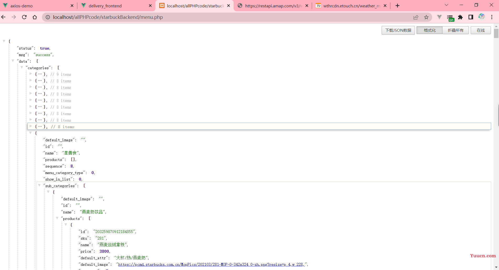Viewport: 499px width, 270px height.
Task: Collapse the root JSON object
Action: [x=4, y=41]
